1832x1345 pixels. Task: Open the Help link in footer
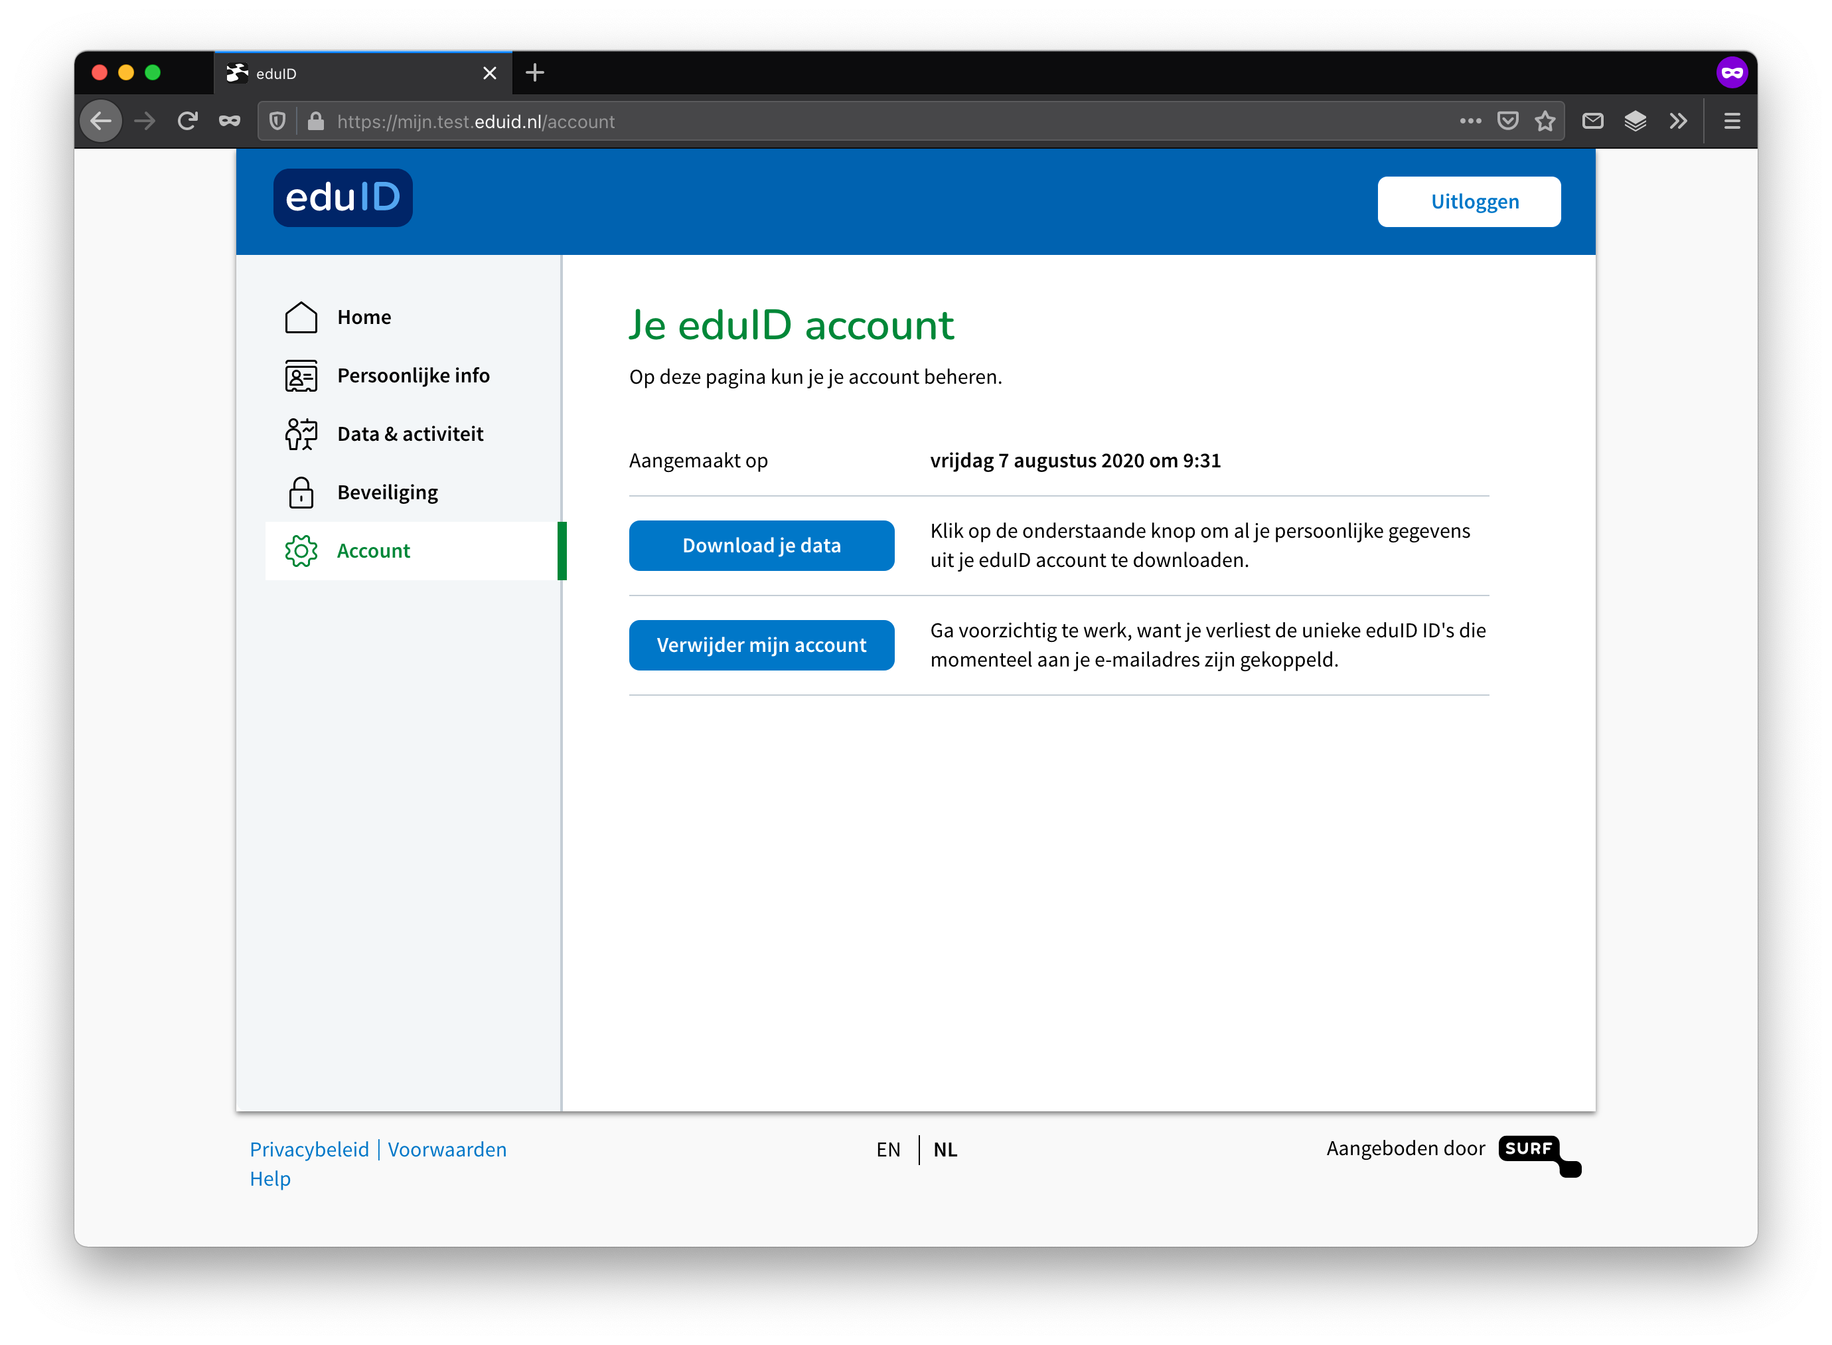coord(270,1178)
